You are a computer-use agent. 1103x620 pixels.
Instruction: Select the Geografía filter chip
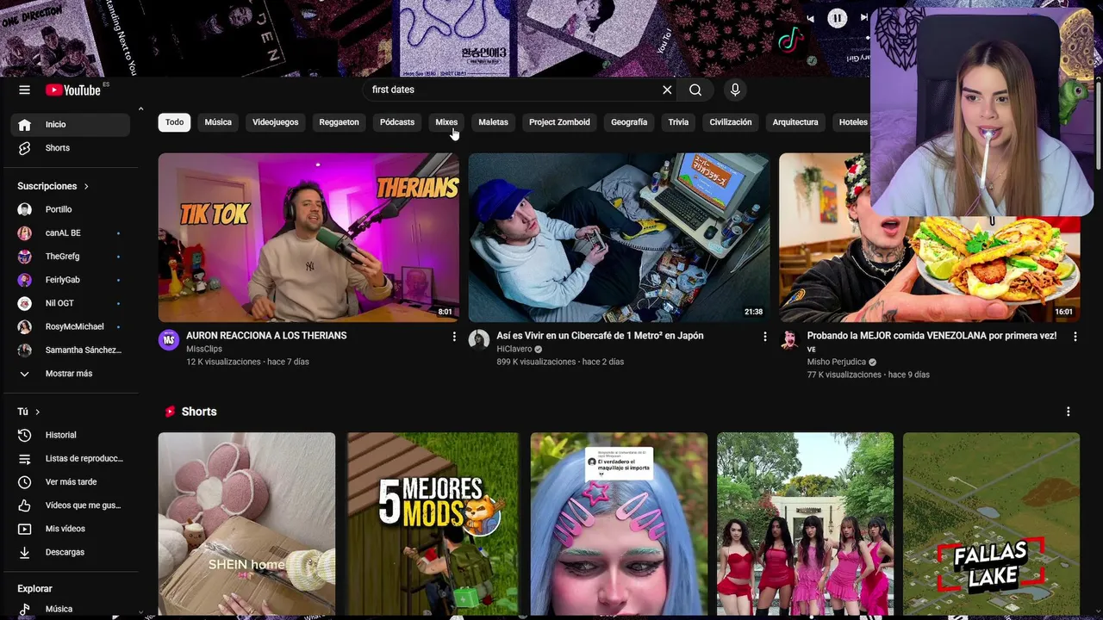coord(629,122)
